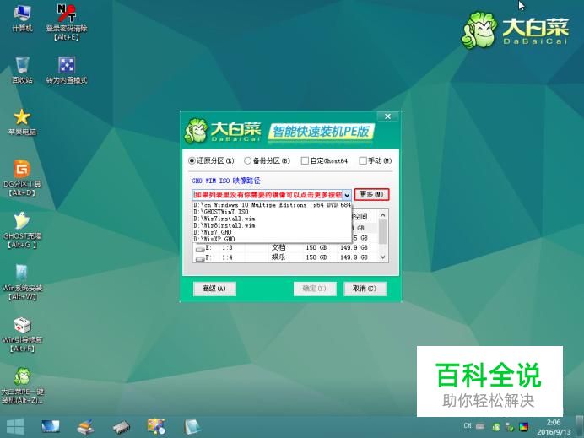This screenshot has height=438, width=584.
Task: Click the partition list scroll down arrow
Action: coord(383,257)
